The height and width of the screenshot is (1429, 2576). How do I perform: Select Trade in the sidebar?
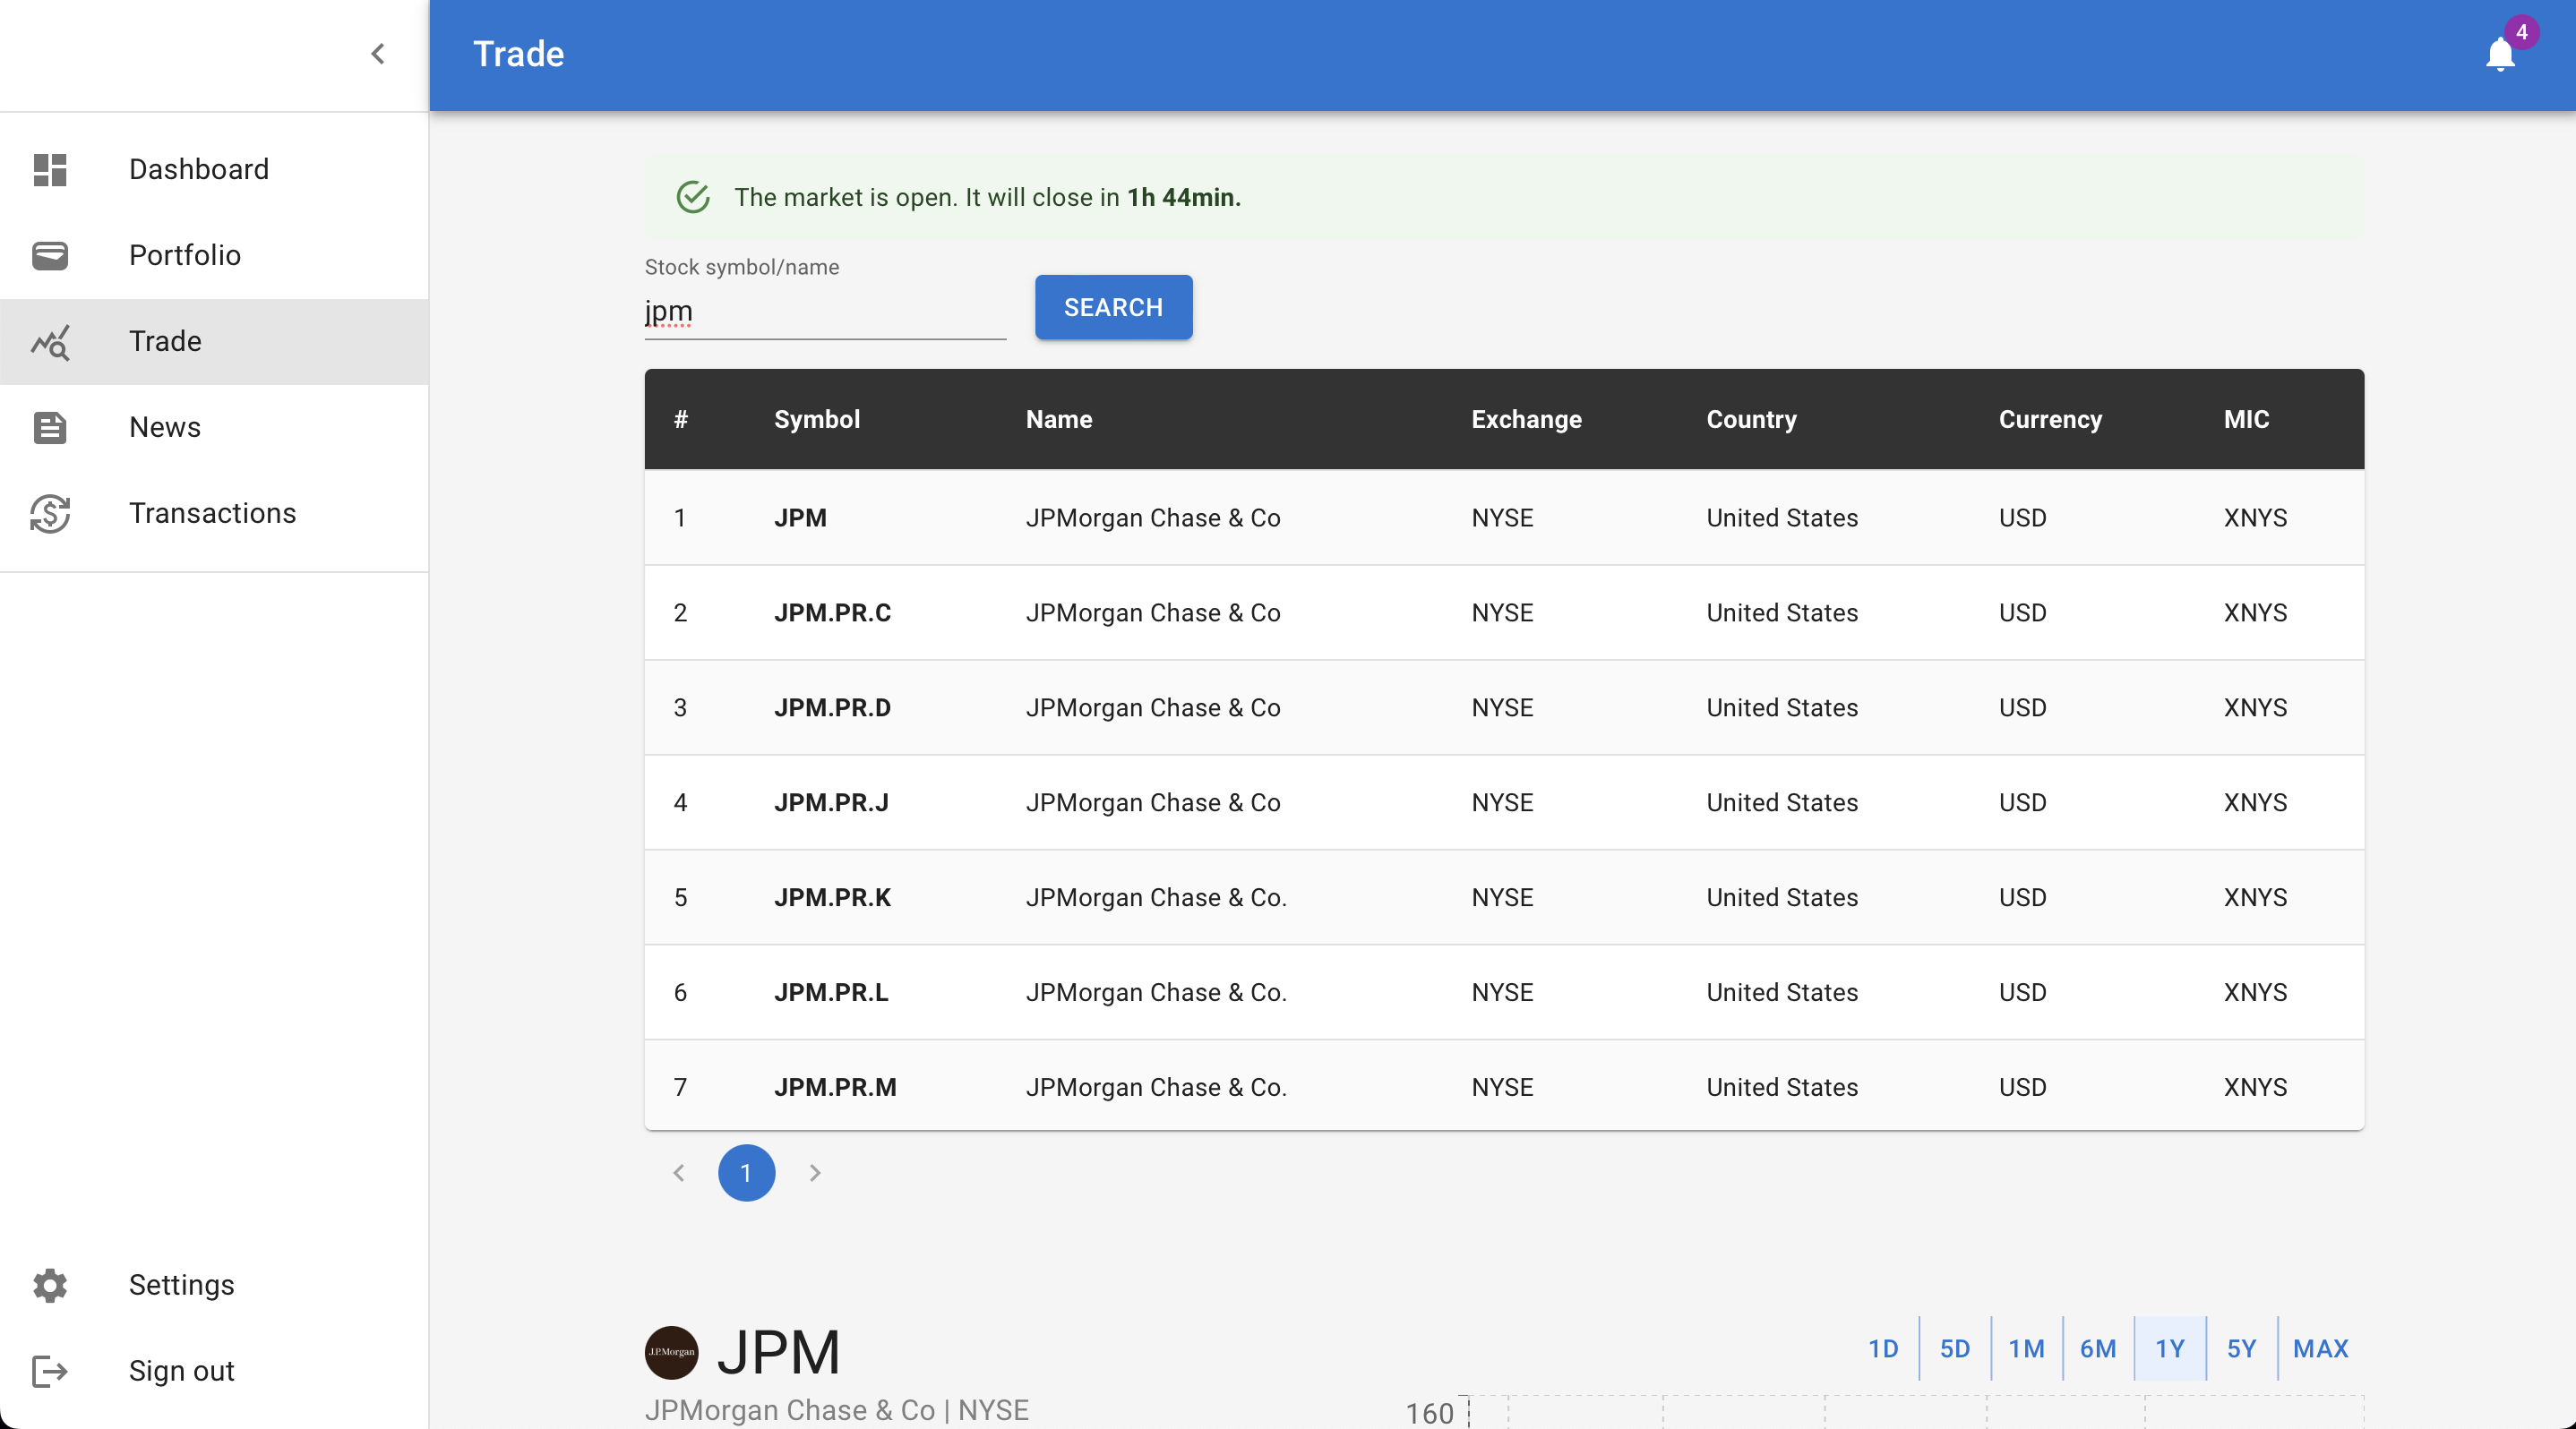tap(214, 341)
